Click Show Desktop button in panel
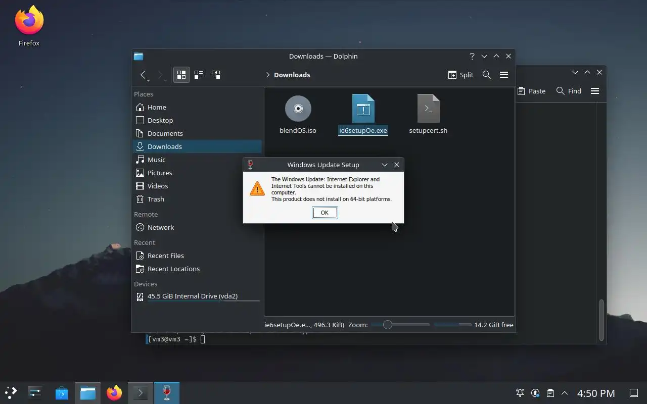This screenshot has height=404, width=647. (633, 393)
